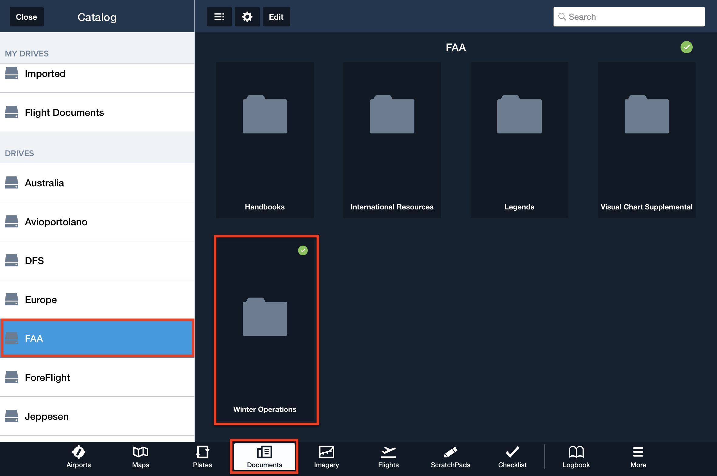Screen dimensions: 717x476
Task: Open the Winter Operations folder
Action: tap(265, 330)
